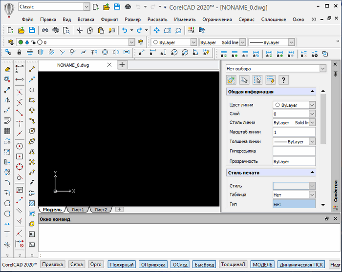
Task: Open the toolbar line color ByLayer dropdown
Action: coord(193,42)
